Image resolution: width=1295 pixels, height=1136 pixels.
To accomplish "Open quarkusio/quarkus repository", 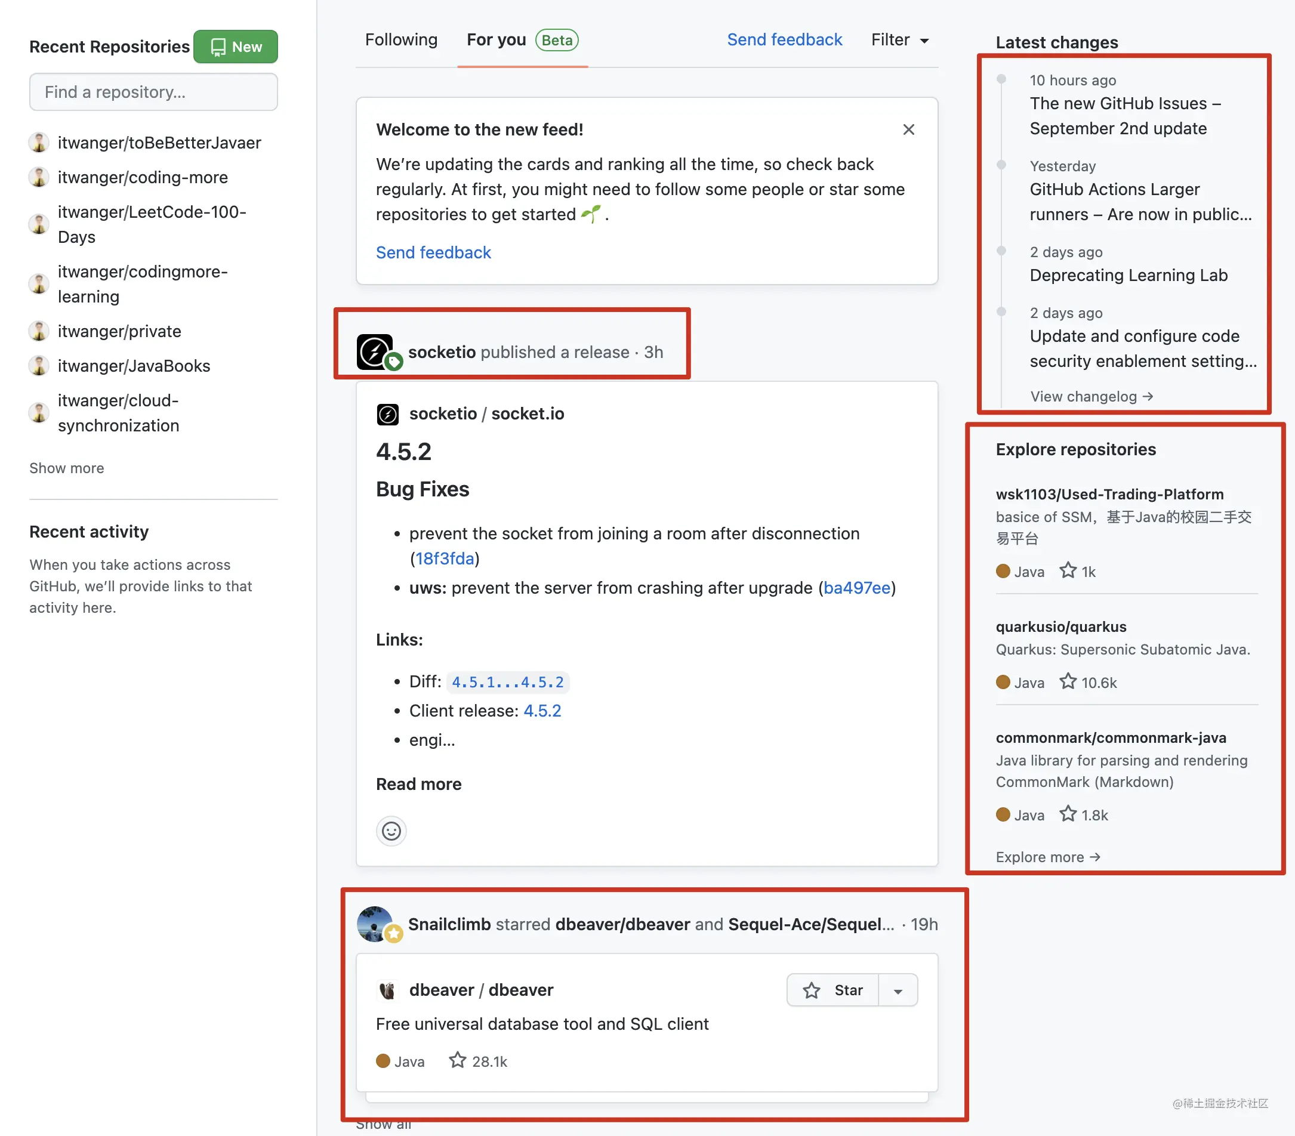I will (x=1061, y=626).
